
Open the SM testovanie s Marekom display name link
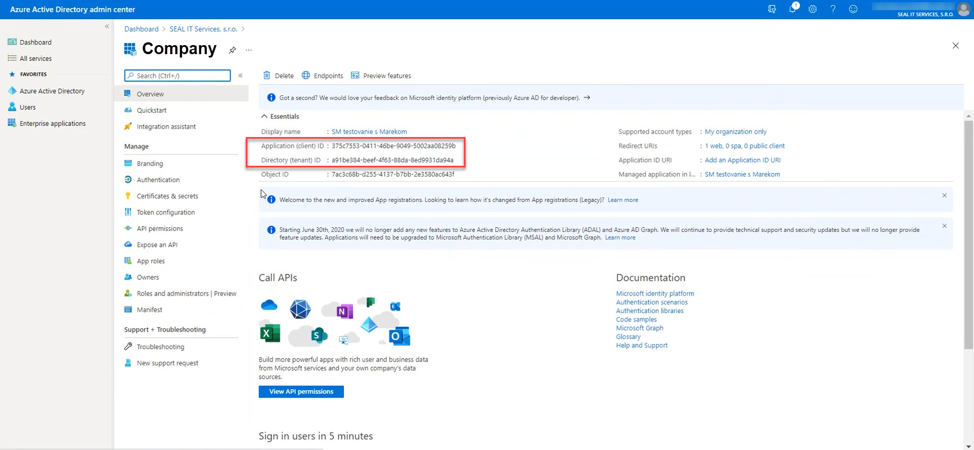click(369, 132)
